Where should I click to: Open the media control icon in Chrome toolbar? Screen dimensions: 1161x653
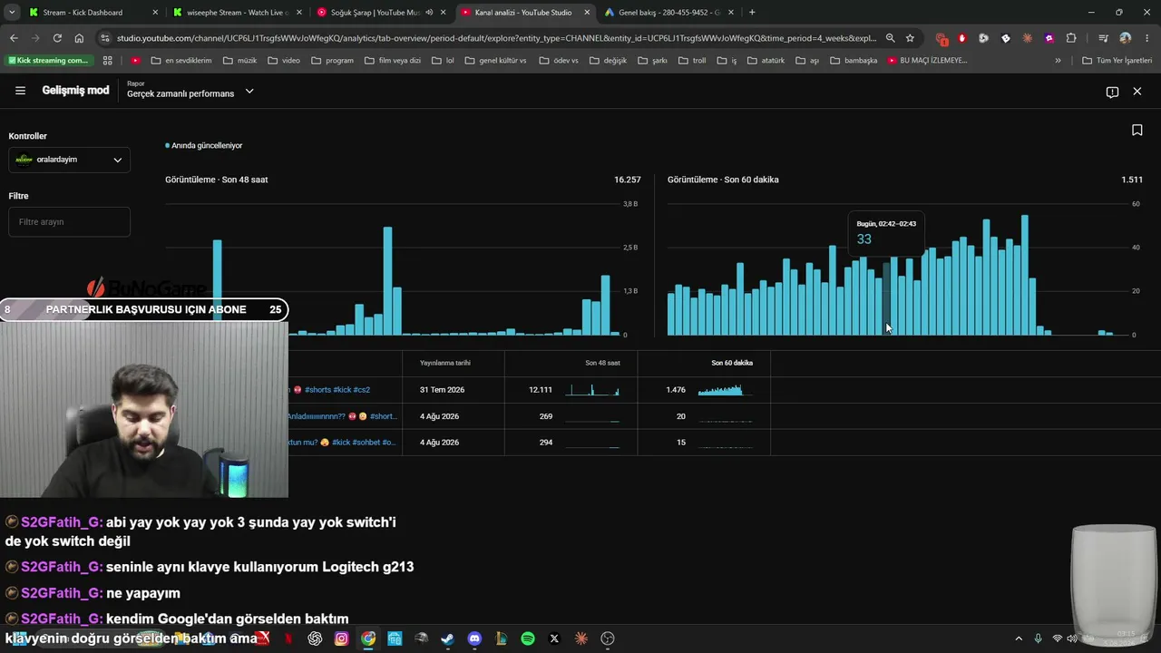[1103, 38]
